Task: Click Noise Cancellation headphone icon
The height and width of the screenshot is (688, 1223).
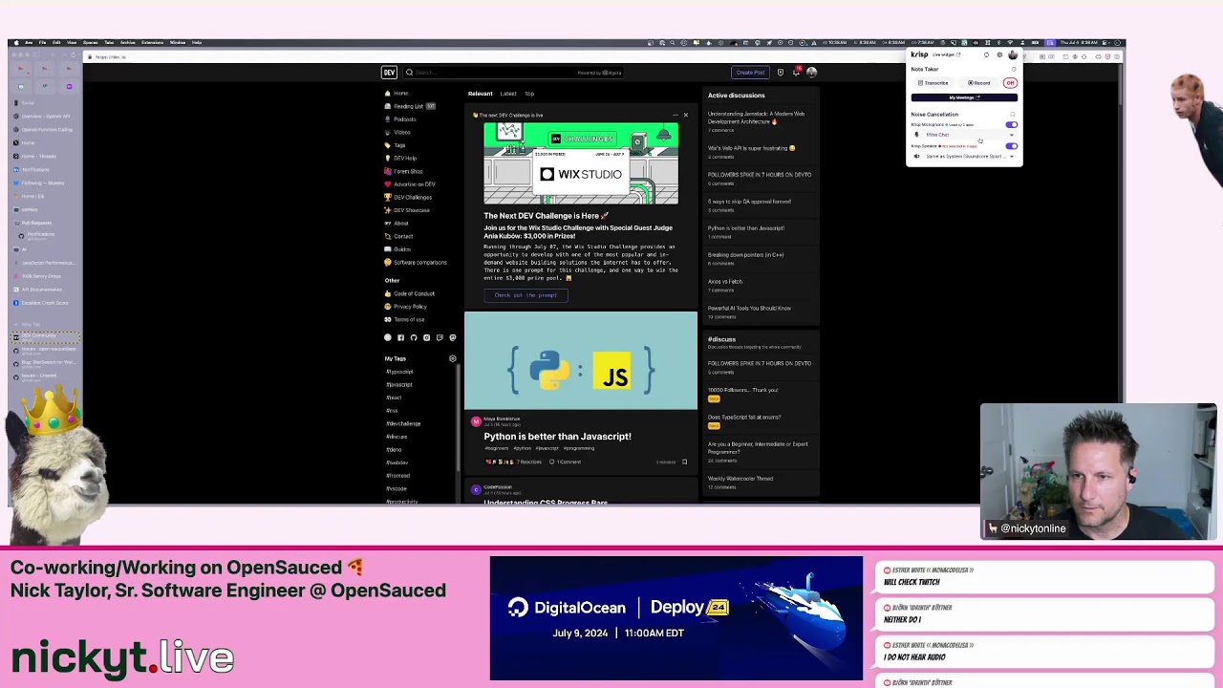Action: point(1013,114)
